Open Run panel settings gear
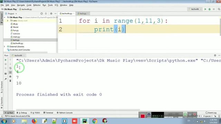221x124 pixels. click(x=215, y=55)
